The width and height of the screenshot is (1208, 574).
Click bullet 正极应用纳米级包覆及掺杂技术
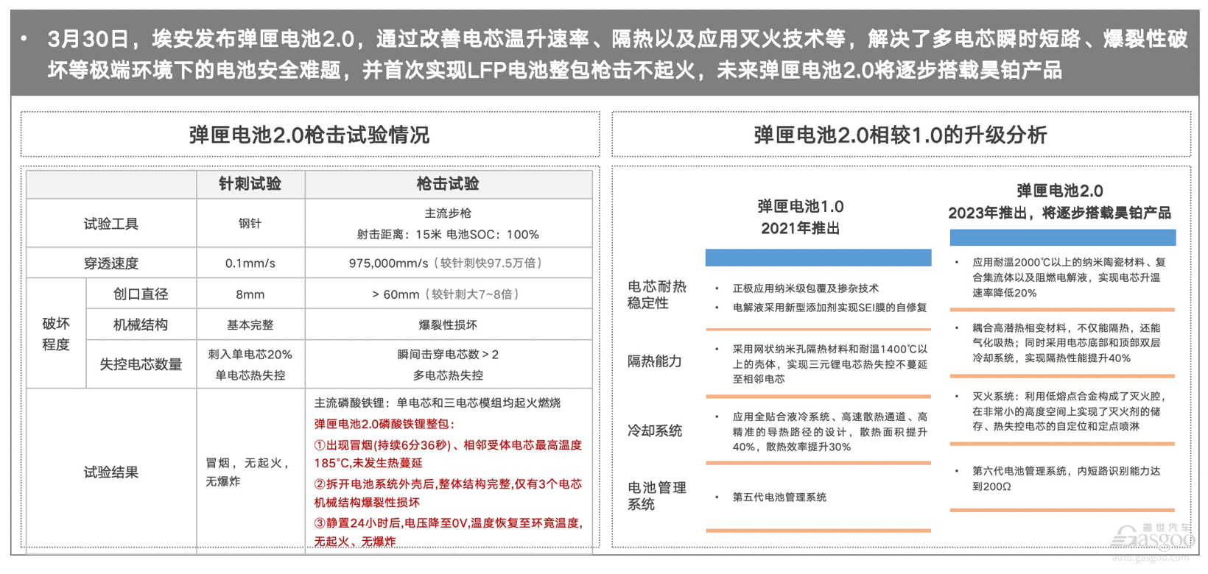tap(806, 288)
